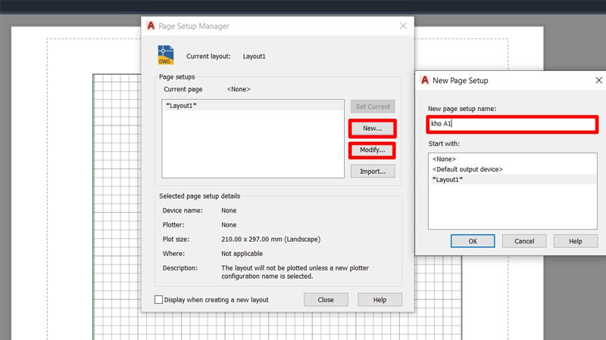Image resolution: width=606 pixels, height=340 pixels.
Task: Click the DWG file icon beside Current layout
Action: pyautogui.click(x=166, y=55)
